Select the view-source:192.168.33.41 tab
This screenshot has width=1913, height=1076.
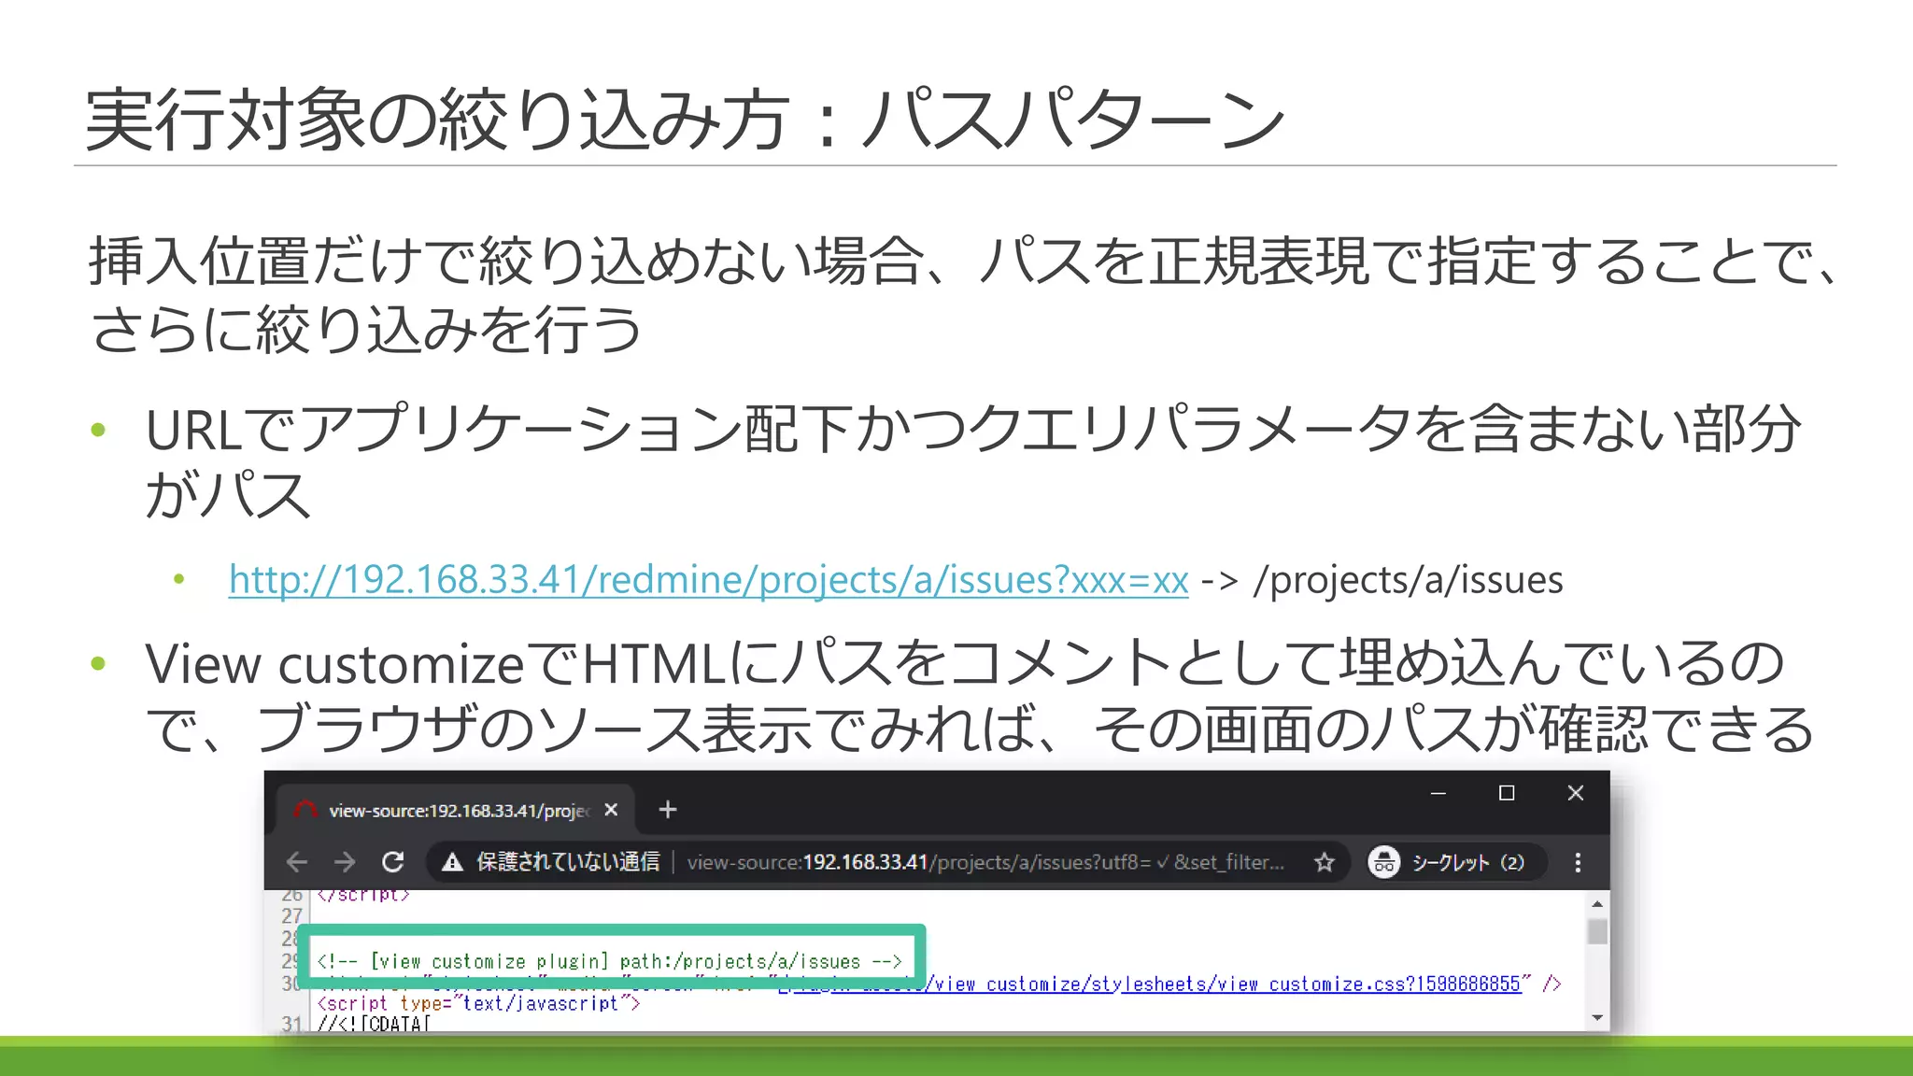(455, 810)
